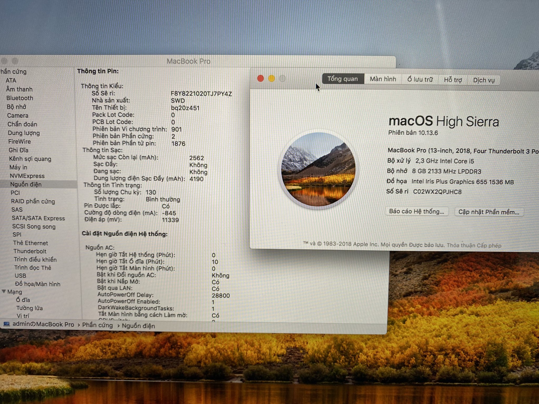Select Nguồn điện in the sidebar
Image resolution: width=539 pixels, height=404 pixels.
tap(26, 184)
